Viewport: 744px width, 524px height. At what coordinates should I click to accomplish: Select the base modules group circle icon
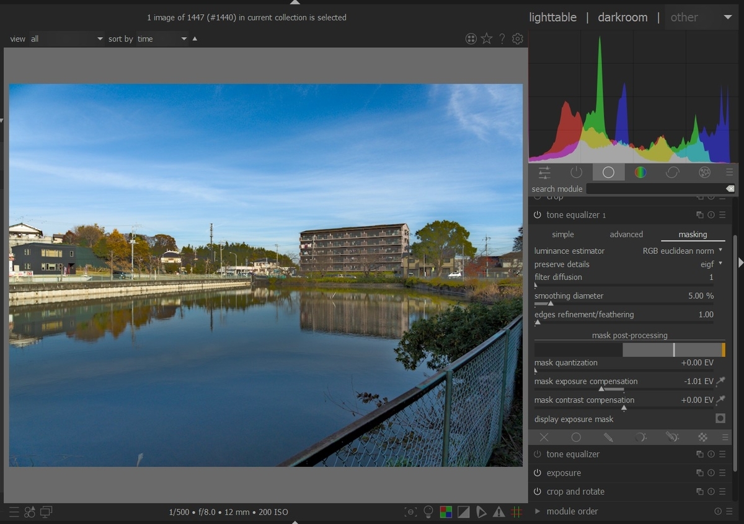click(608, 172)
